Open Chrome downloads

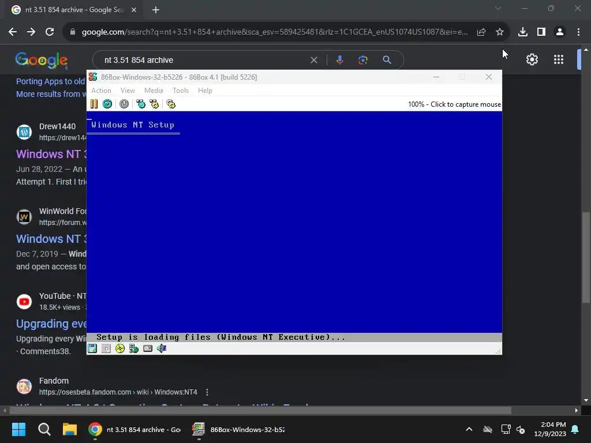click(x=523, y=32)
